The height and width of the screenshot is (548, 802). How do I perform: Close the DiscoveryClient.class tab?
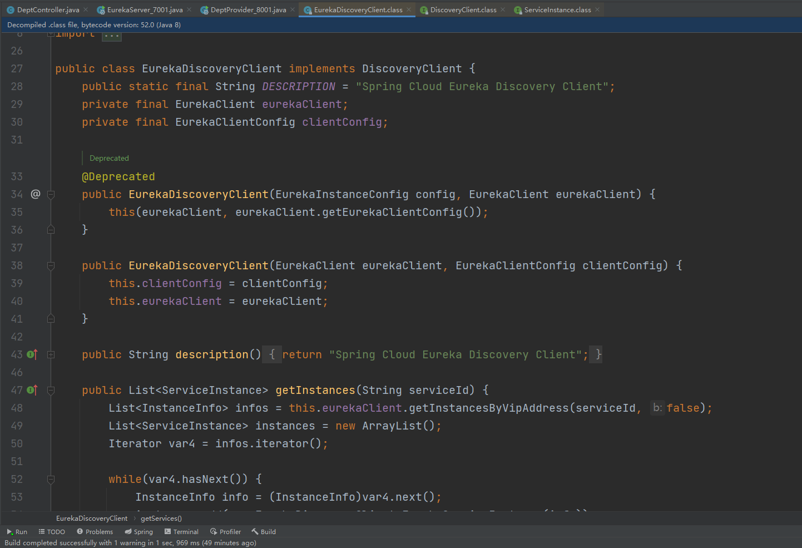503,9
